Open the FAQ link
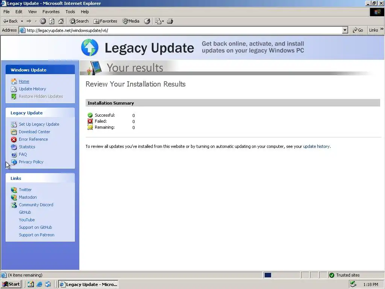 pyautogui.click(x=23, y=154)
